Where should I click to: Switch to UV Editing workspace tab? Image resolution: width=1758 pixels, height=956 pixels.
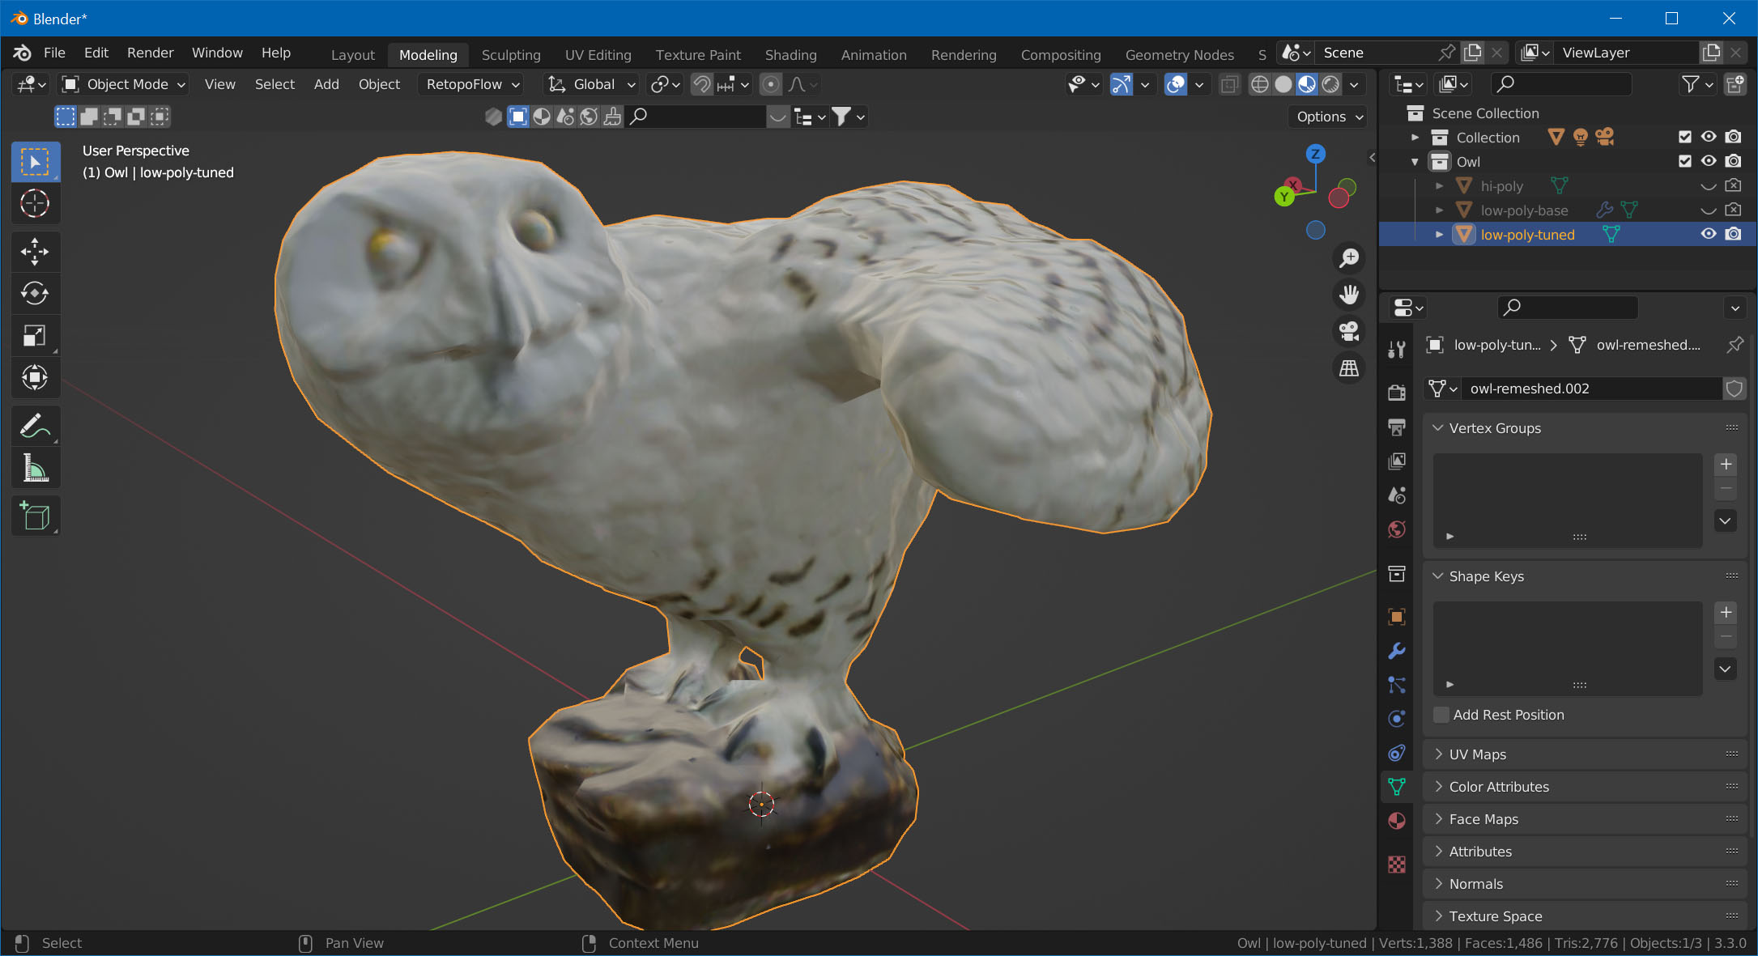598,54
